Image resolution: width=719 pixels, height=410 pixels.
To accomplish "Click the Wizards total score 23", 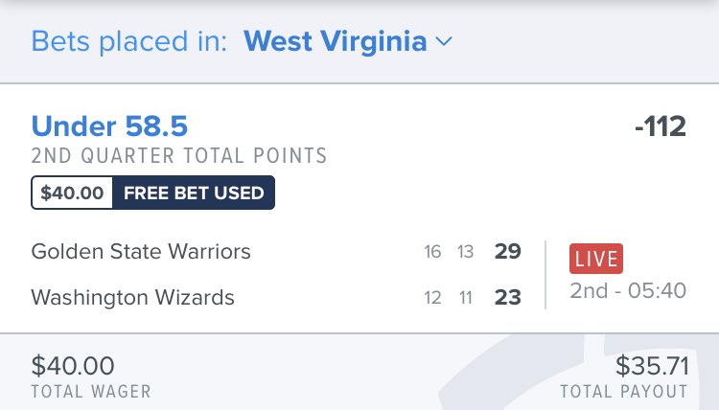I will [507, 297].
